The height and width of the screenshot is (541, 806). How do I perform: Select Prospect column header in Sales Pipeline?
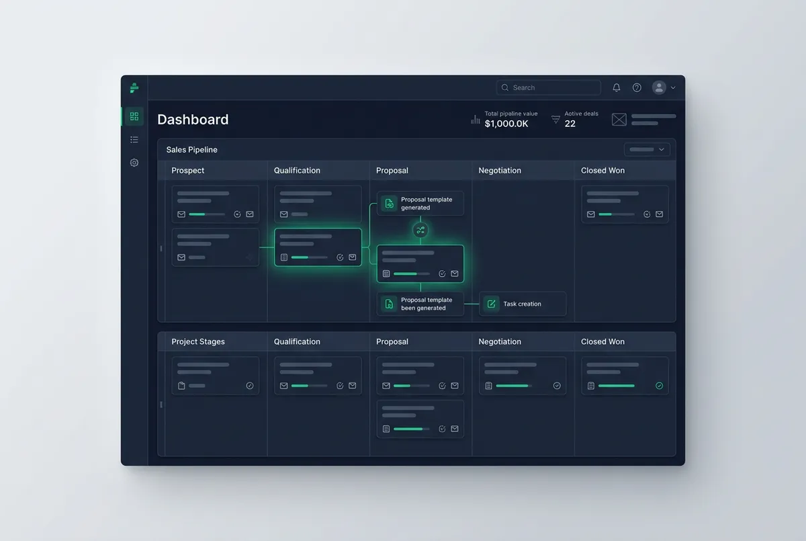coord(188,170)
